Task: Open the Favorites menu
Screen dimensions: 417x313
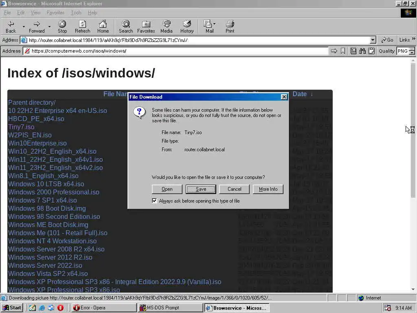Action: 55,13
